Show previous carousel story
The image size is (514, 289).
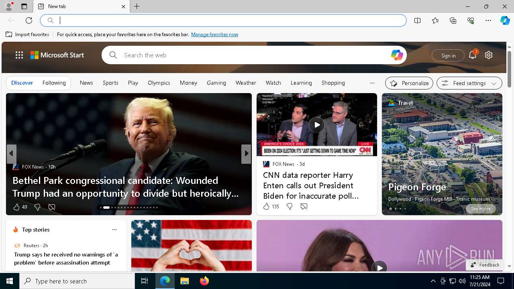[x=11, y=153]
